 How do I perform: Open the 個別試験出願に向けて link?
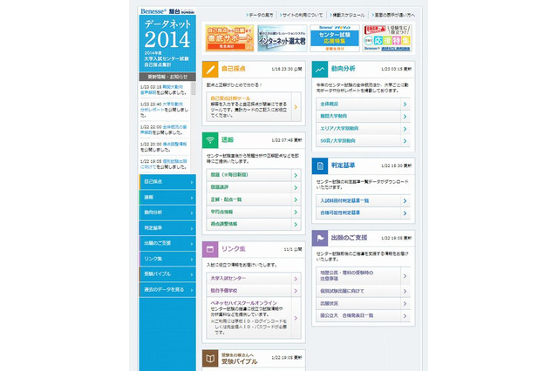point(343,291)
